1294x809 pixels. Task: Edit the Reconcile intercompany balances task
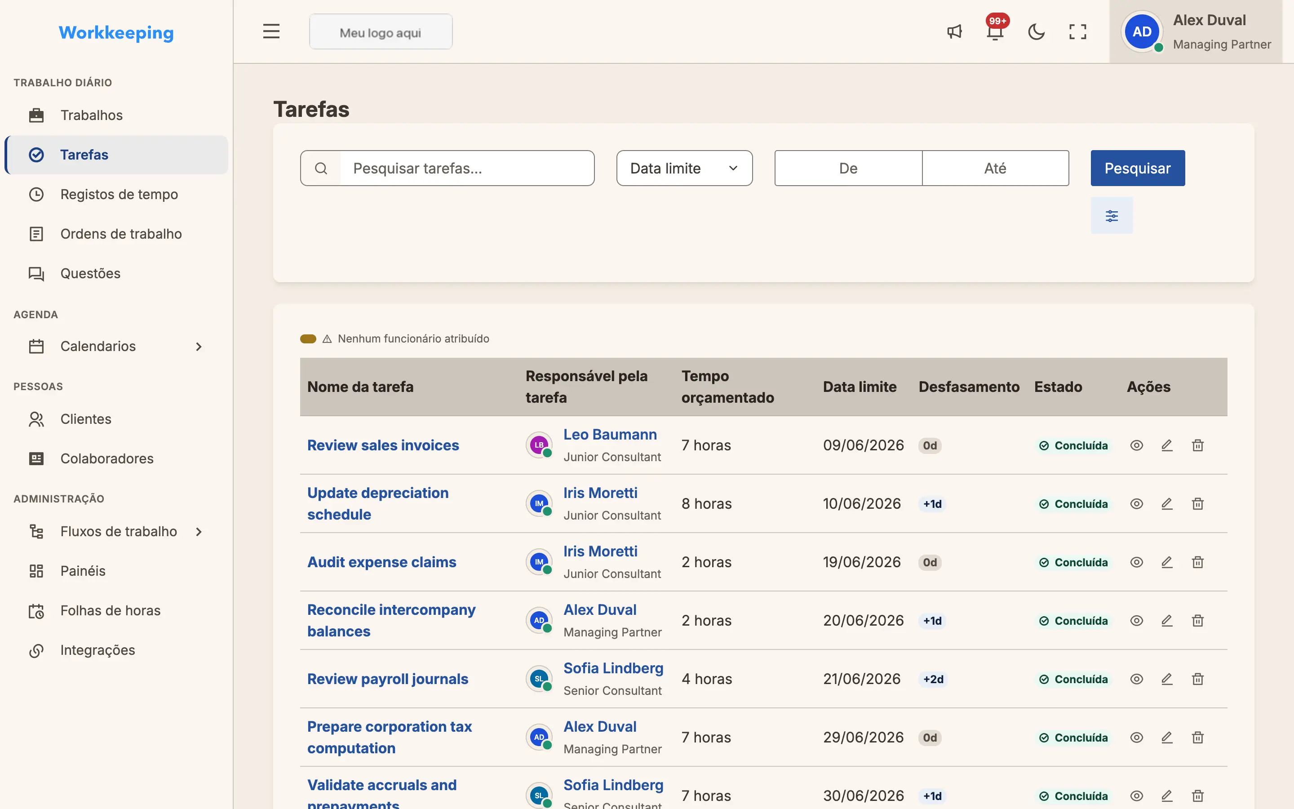pos(1167,620)
